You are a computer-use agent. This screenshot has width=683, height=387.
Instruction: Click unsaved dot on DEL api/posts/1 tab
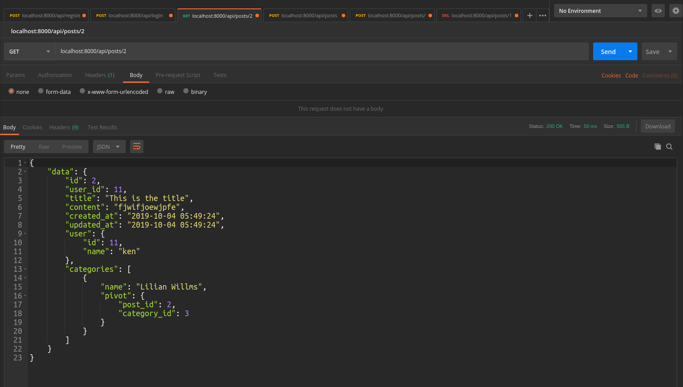coord(517,15)
